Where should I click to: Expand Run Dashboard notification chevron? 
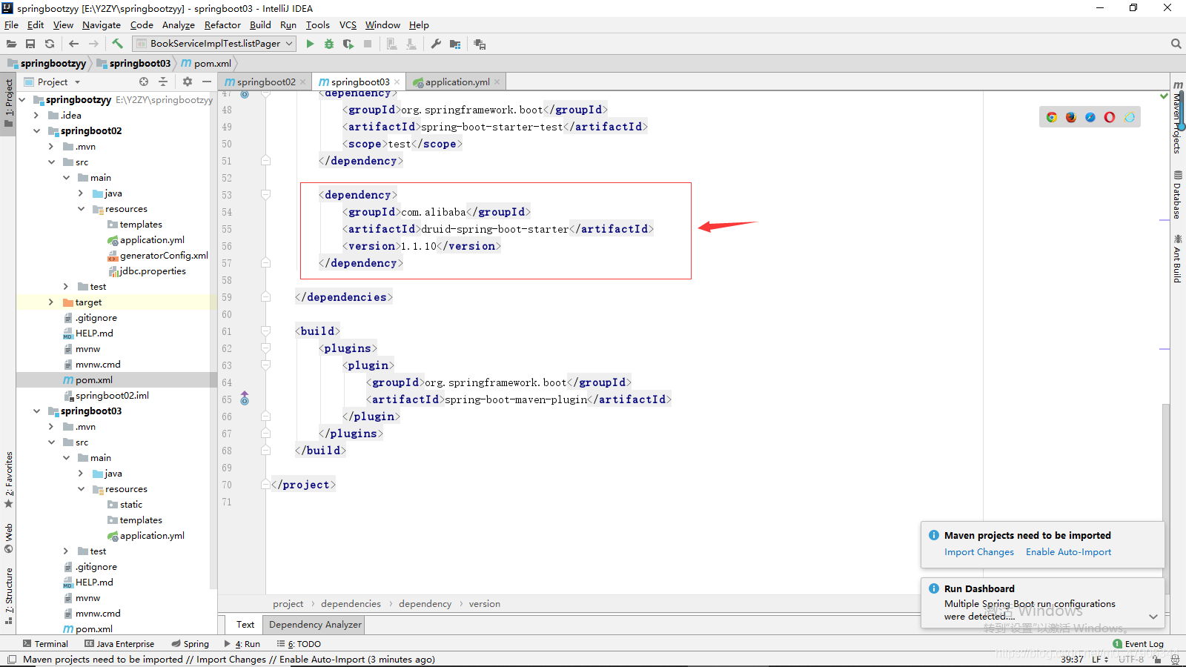[1153, 617]
